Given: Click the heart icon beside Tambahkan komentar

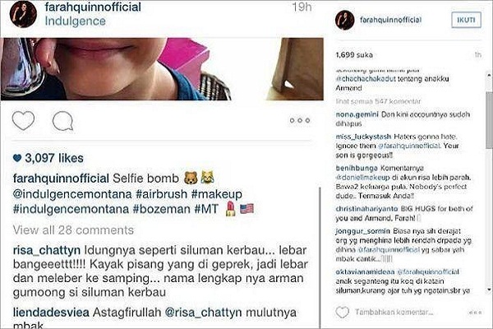Looking at the screenshot, I should [x=342, y=312].
